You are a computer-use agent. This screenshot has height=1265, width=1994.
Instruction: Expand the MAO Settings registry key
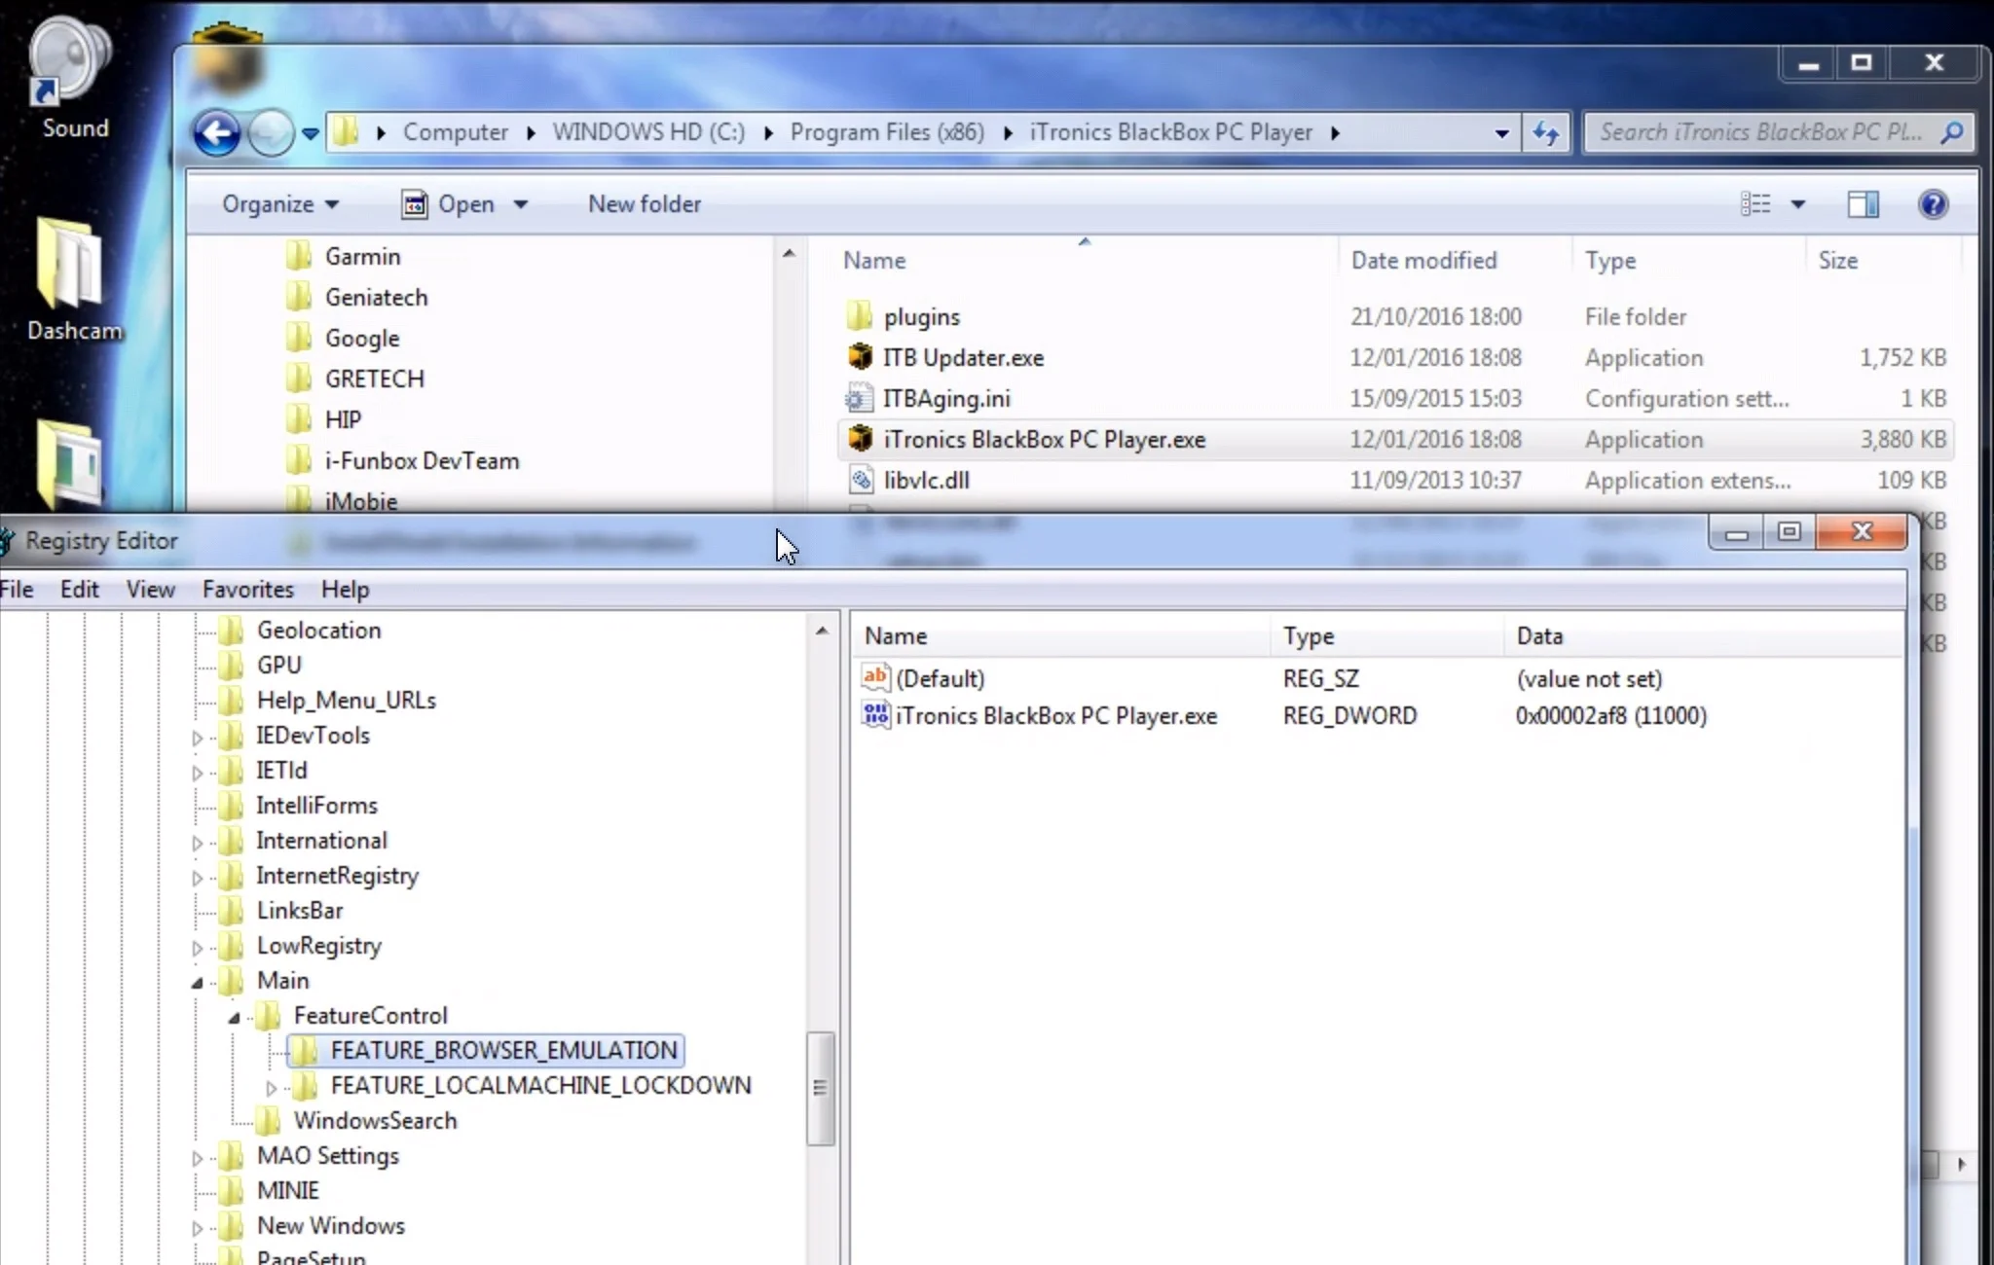tap(198, 1158)
